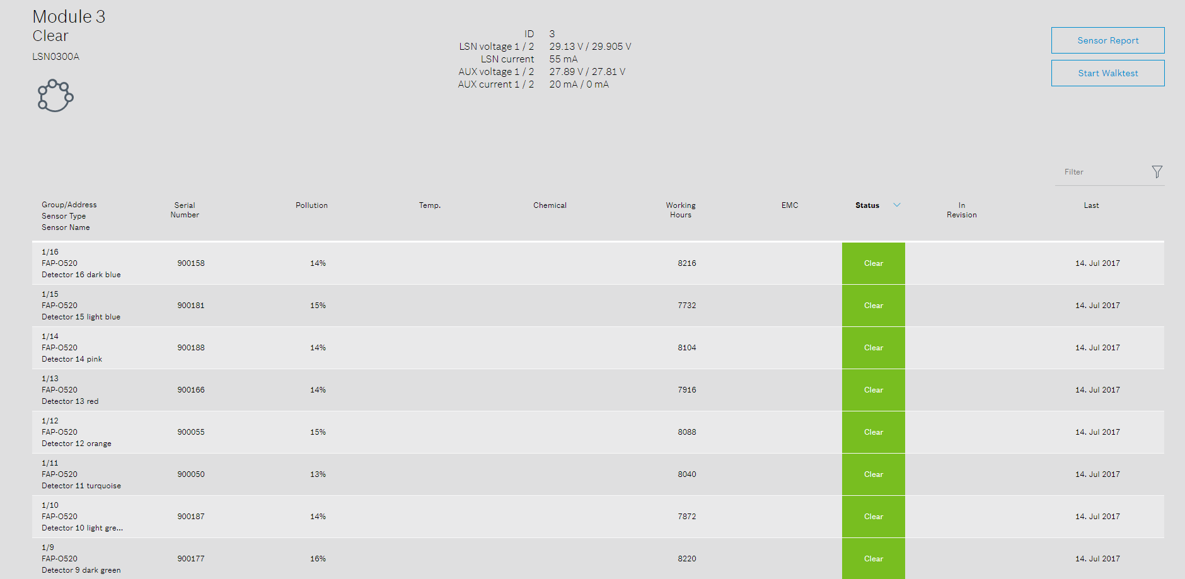
Task: Click the LSN loop module icon
Action: tap(55, 96)
